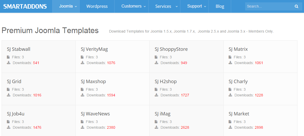Screen dimensions: 304x136
Task: Expand the Services menu chevron
Action: 177,7
